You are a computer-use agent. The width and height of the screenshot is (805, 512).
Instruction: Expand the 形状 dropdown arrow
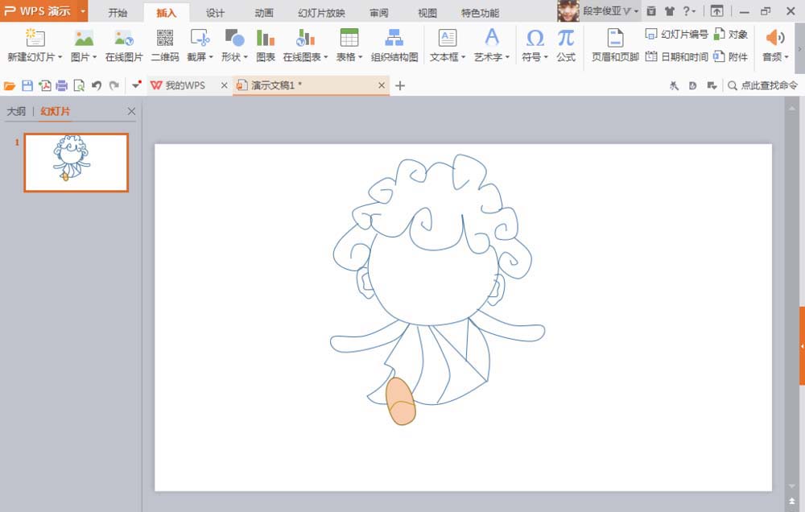coord(246,57)
